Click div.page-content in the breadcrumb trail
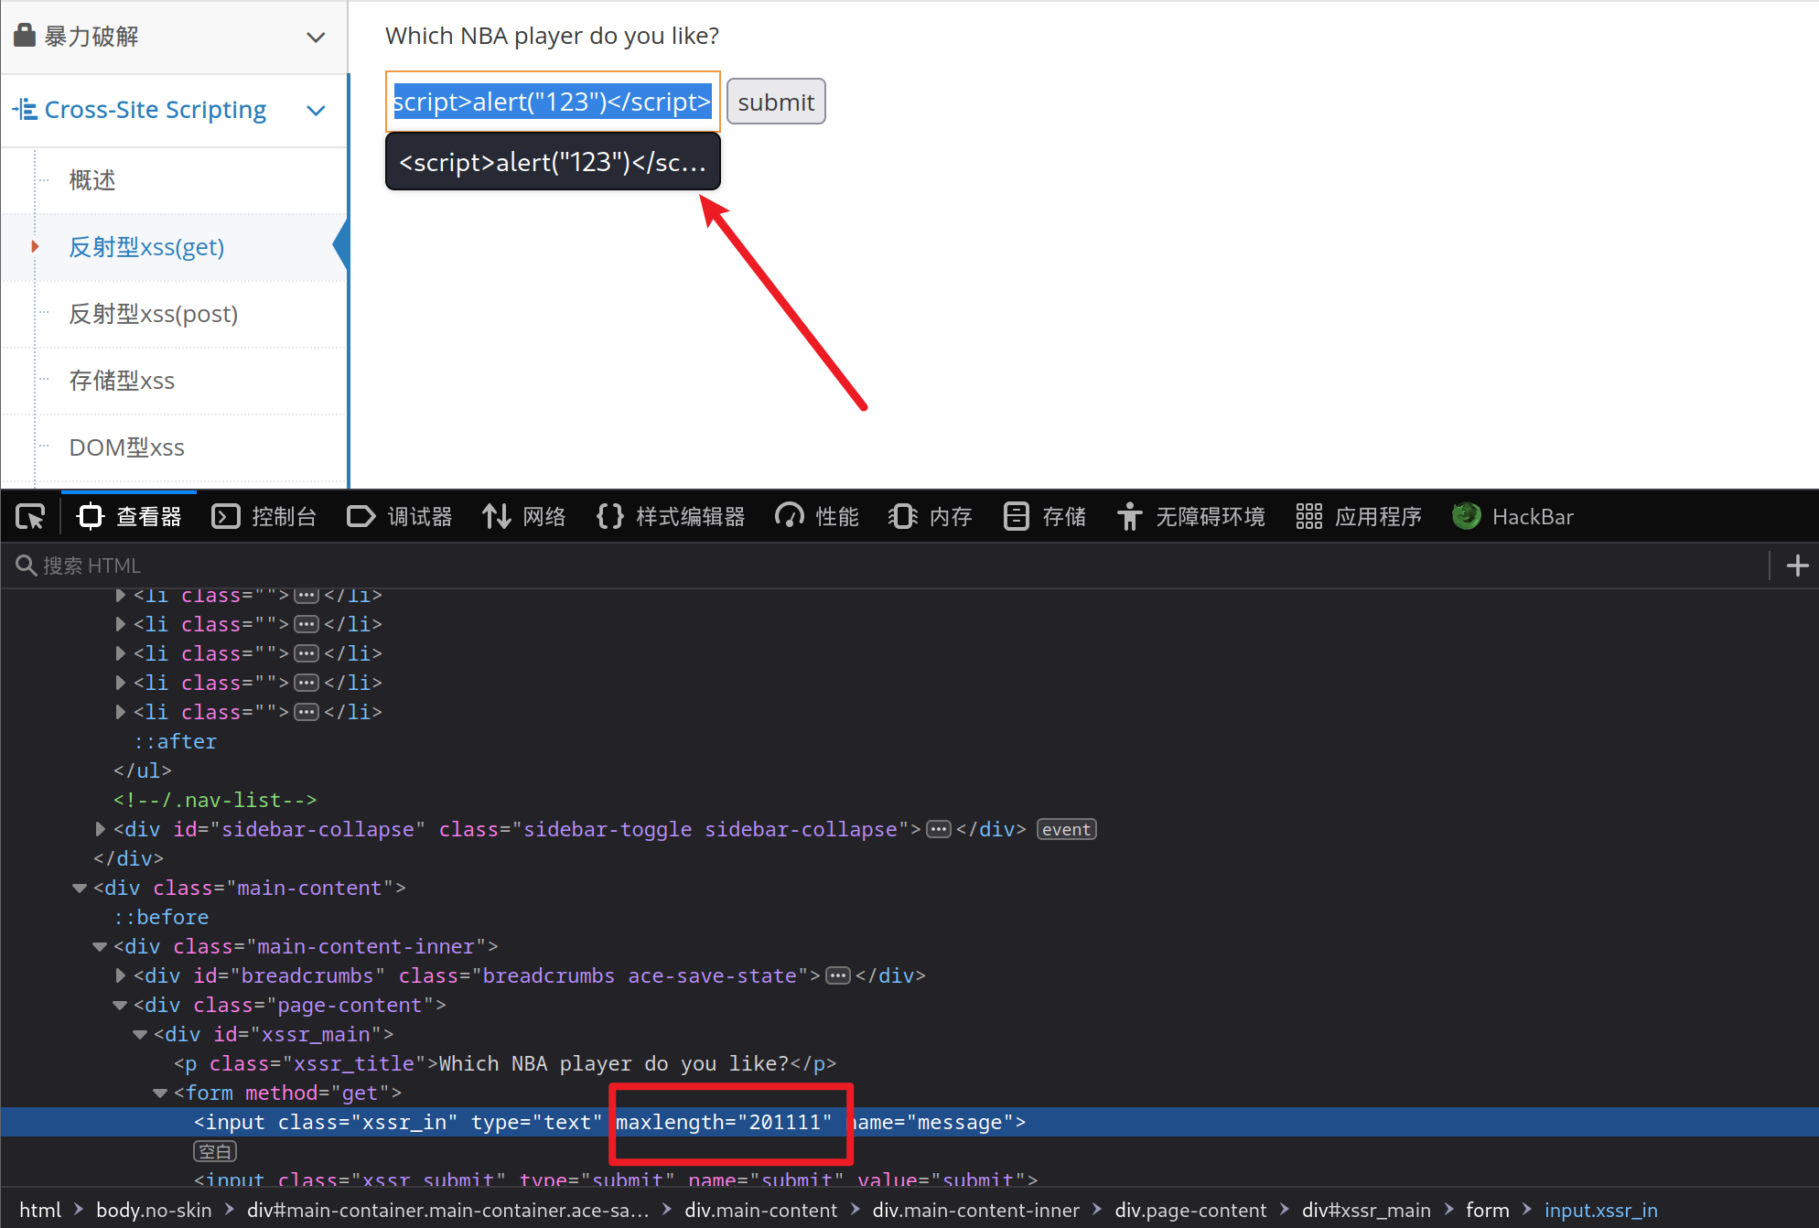The width and height of the screenshot is (1819, 1228). coord(1190,1210)
